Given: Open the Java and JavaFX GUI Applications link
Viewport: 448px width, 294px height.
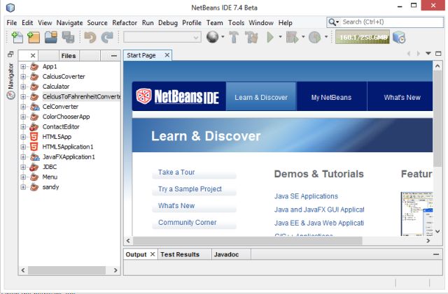Looking at the screenshot, I should pos(319,210).
